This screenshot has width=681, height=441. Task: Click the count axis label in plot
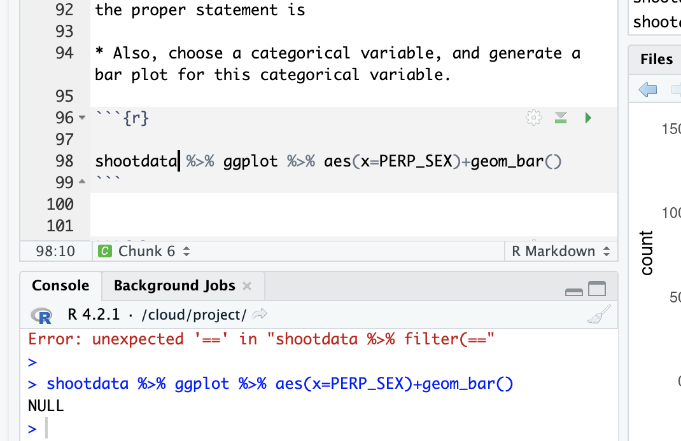tap(646, 253)
